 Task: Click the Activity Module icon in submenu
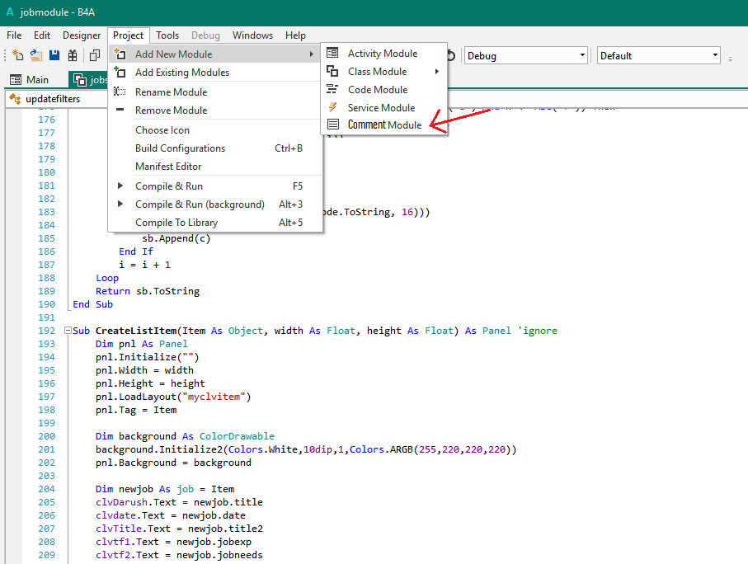[x=332, y=54]
